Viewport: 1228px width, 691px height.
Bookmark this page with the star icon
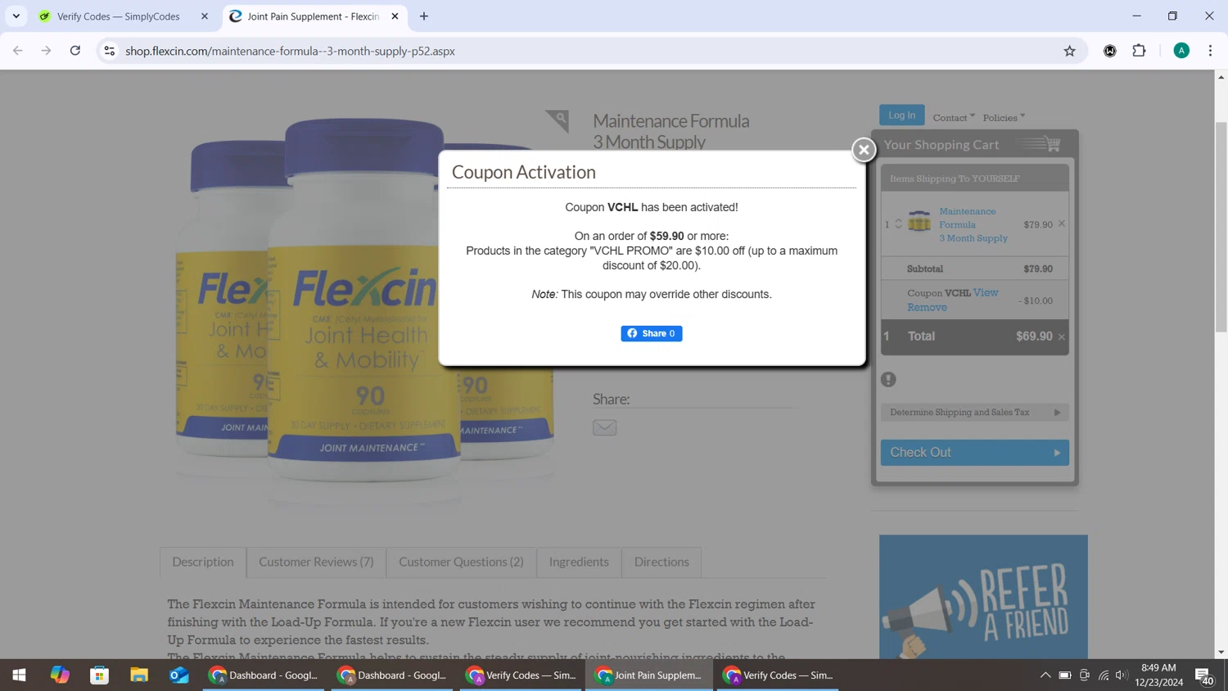pyautogui.click(x=1069, y=51)
